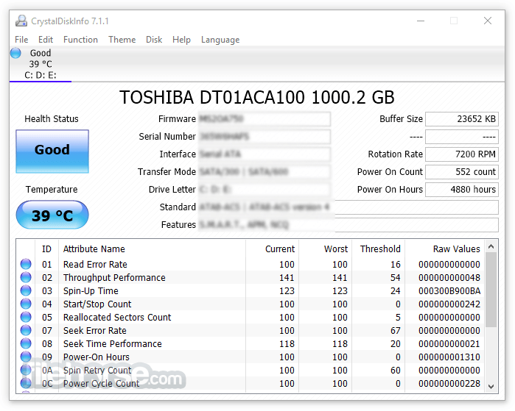Click the Power On Hours field showing 4880 hours

tap(462, 190)
